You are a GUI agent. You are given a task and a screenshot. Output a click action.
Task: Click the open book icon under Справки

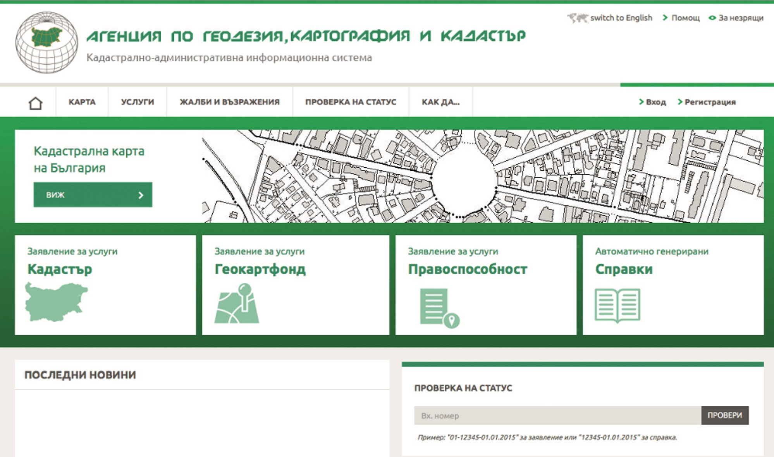(x=617, y=305)
